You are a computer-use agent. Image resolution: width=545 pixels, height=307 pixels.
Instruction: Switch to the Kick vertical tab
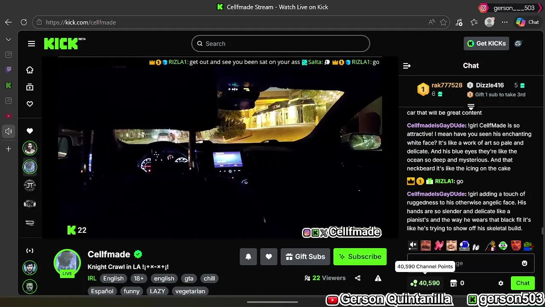click(x=9, y=85)
